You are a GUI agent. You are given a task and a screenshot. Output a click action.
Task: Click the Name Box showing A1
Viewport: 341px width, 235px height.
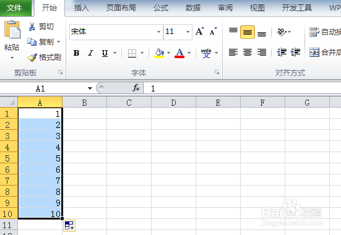click(43, 88)
